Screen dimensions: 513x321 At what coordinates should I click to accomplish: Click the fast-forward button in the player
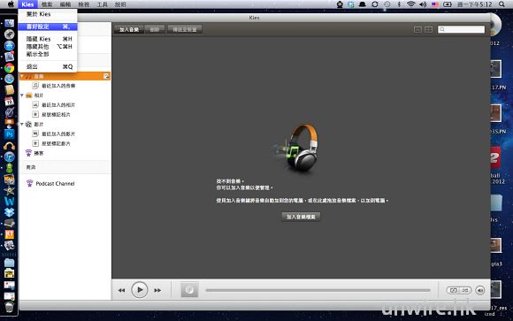[157, 290]
